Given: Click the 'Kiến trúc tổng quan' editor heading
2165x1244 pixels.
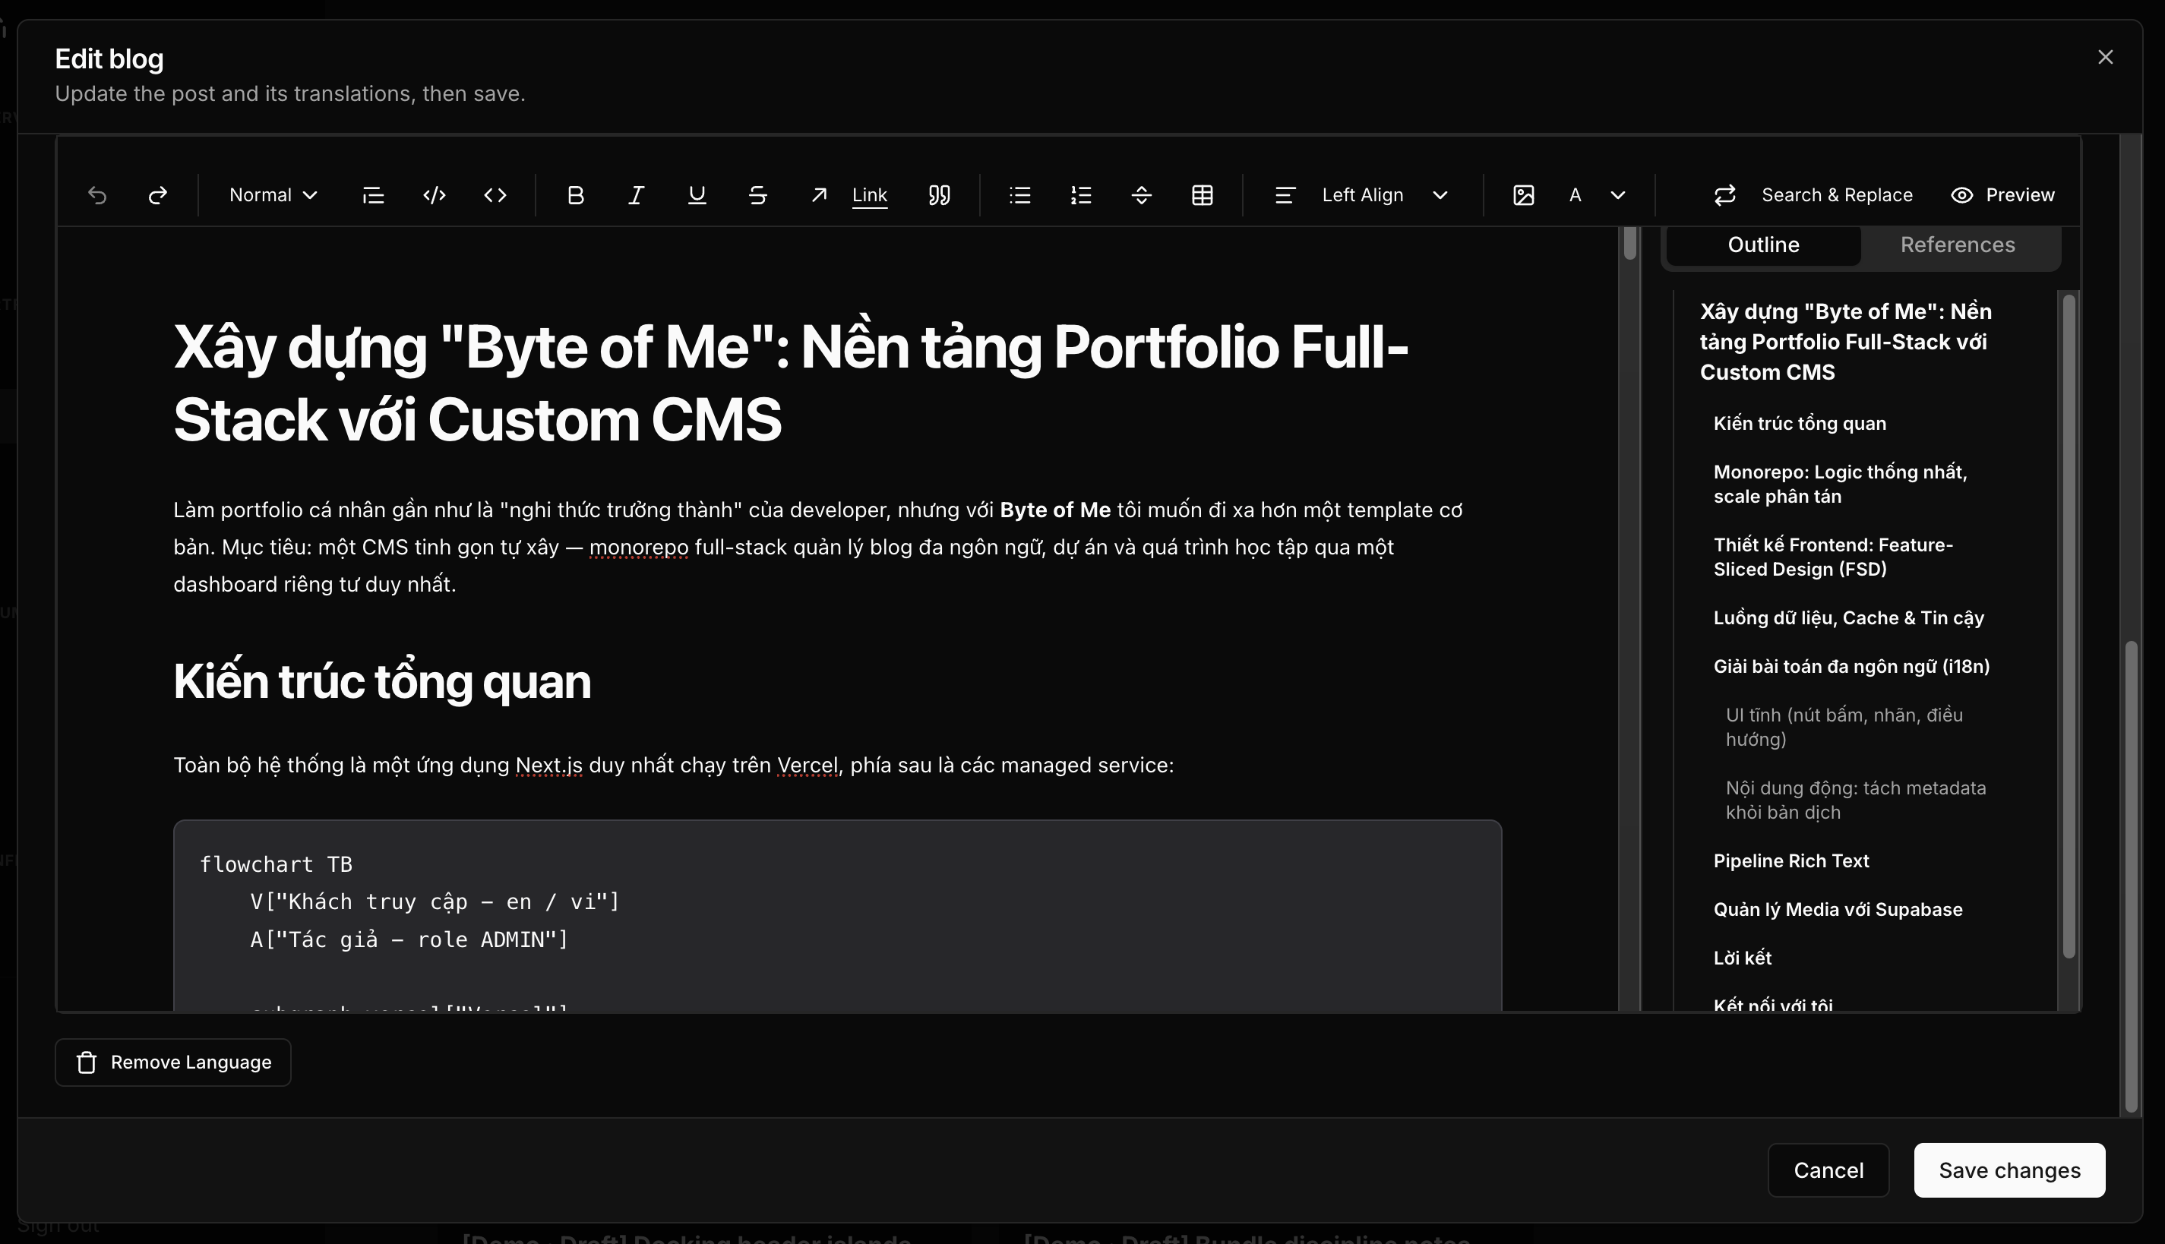Looking at the screenshot, I should tap(382, 681).
